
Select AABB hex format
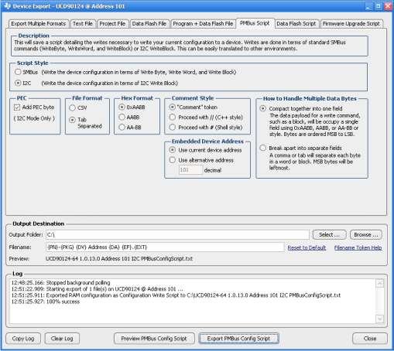click(122, 118)
